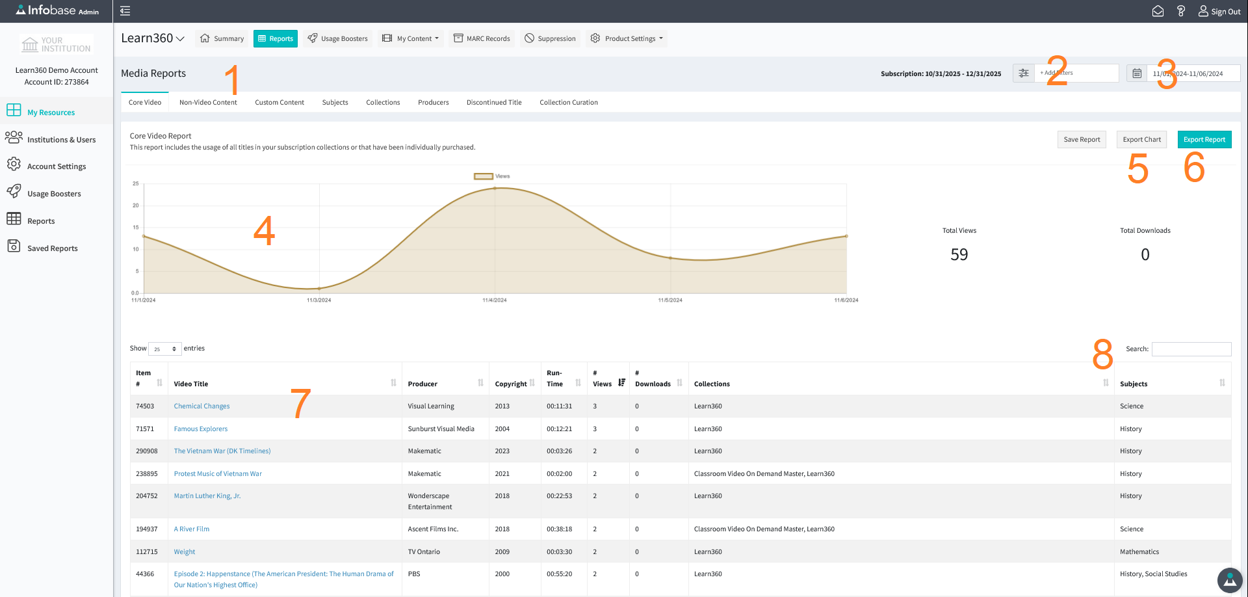Open the chat assistant bubble icon

coord(1229,581)
